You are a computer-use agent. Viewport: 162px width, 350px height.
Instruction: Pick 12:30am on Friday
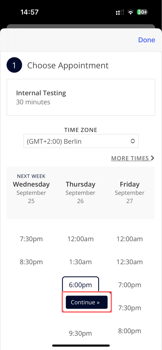pos(130,262)
